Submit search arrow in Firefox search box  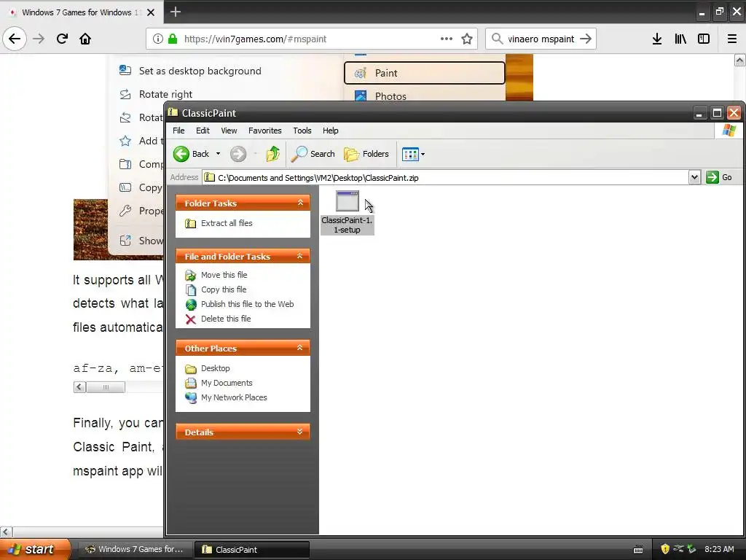(586, 39)
